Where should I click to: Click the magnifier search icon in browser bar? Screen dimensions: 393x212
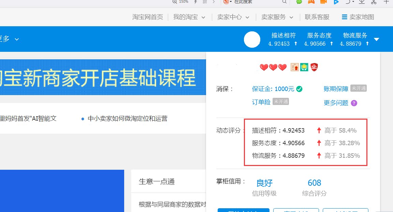click(284, 2)
